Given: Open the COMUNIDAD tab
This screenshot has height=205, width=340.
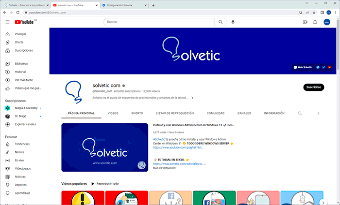Looking at the screenshot, I should [216, 113].
